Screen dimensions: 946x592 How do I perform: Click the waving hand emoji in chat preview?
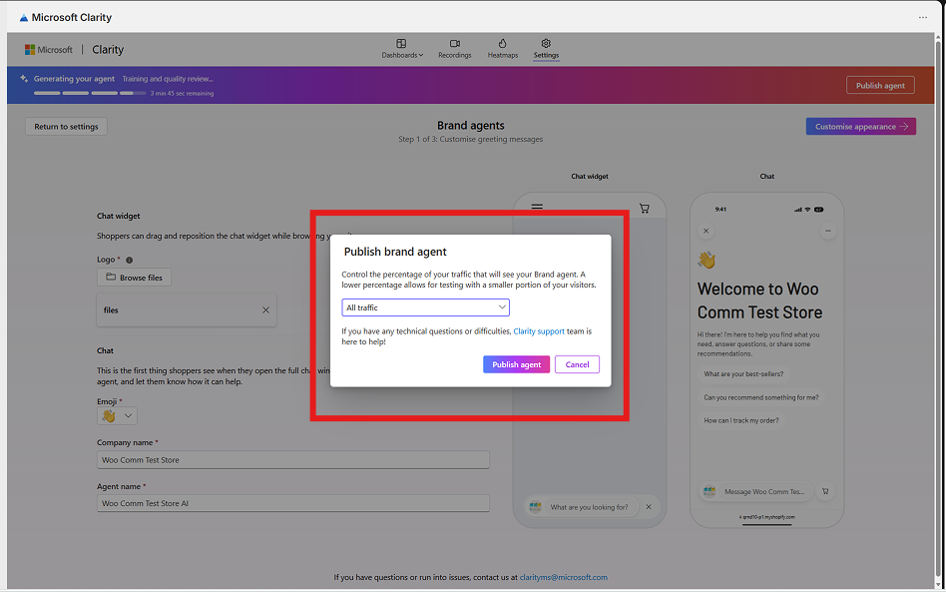pos(707,261)
